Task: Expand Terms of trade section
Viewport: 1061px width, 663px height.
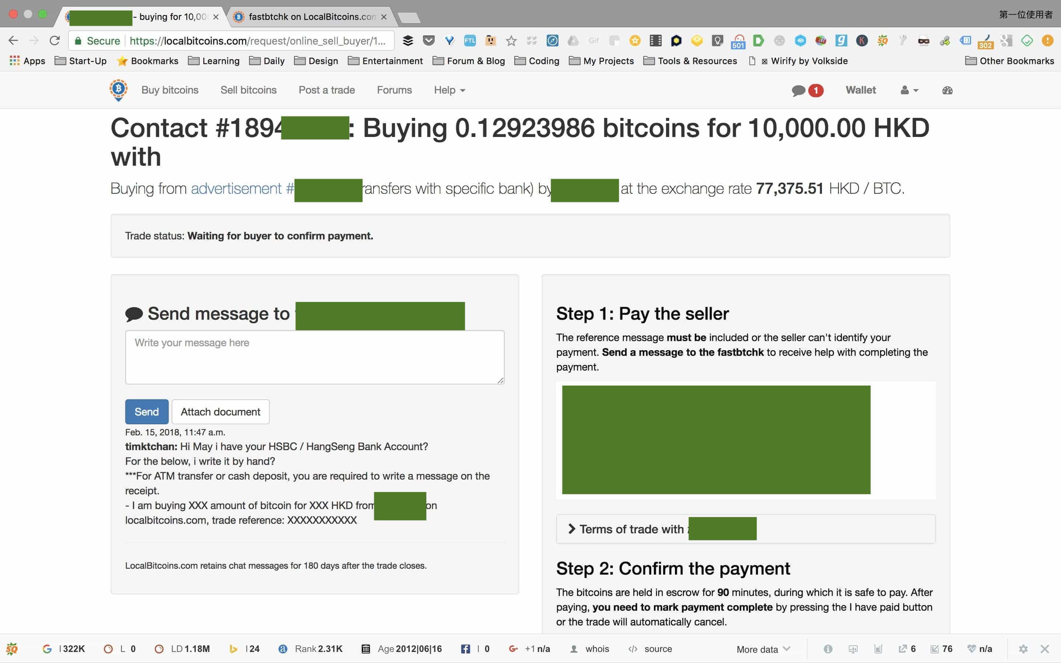Action: [745, 529]
